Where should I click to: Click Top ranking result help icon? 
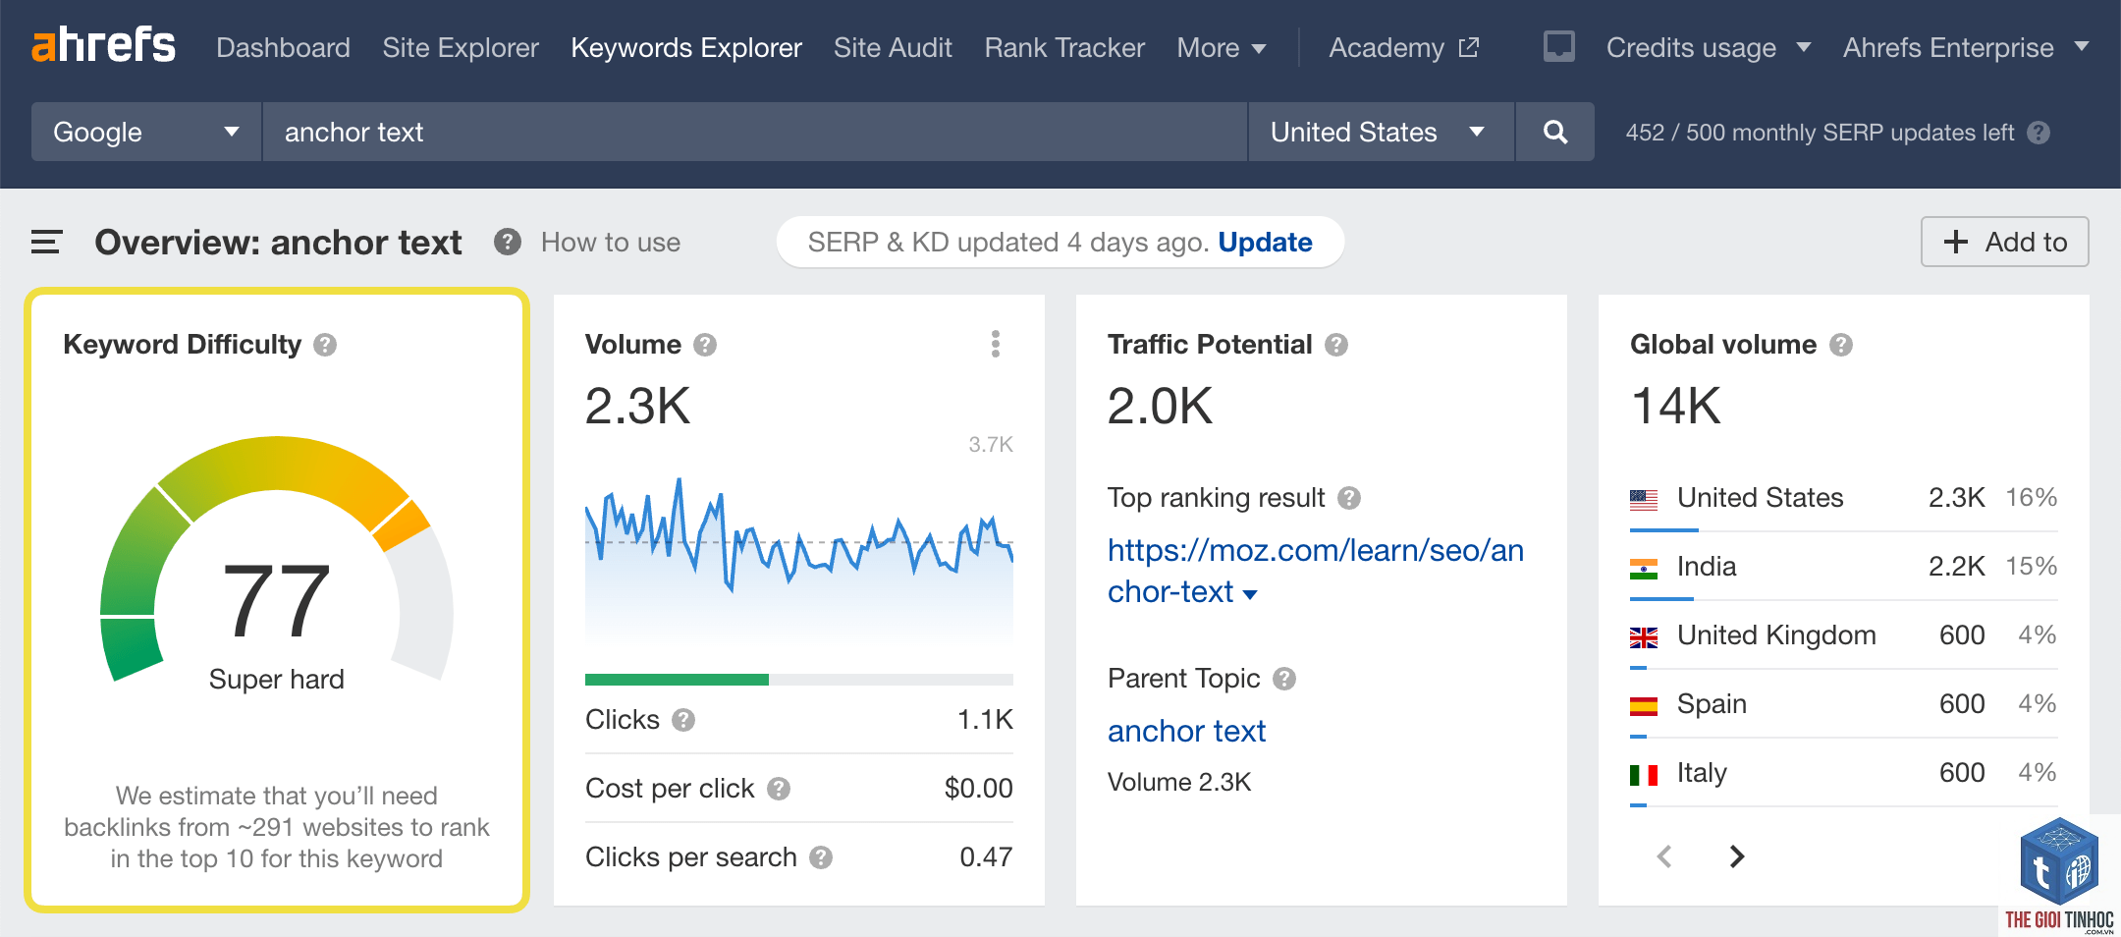[x=1349, y=498]
